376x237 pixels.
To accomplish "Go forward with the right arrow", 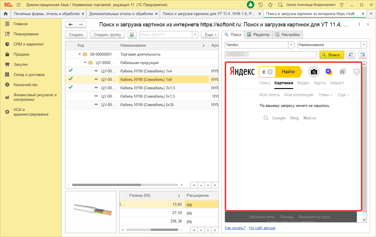I will click(x=81, y=25).
